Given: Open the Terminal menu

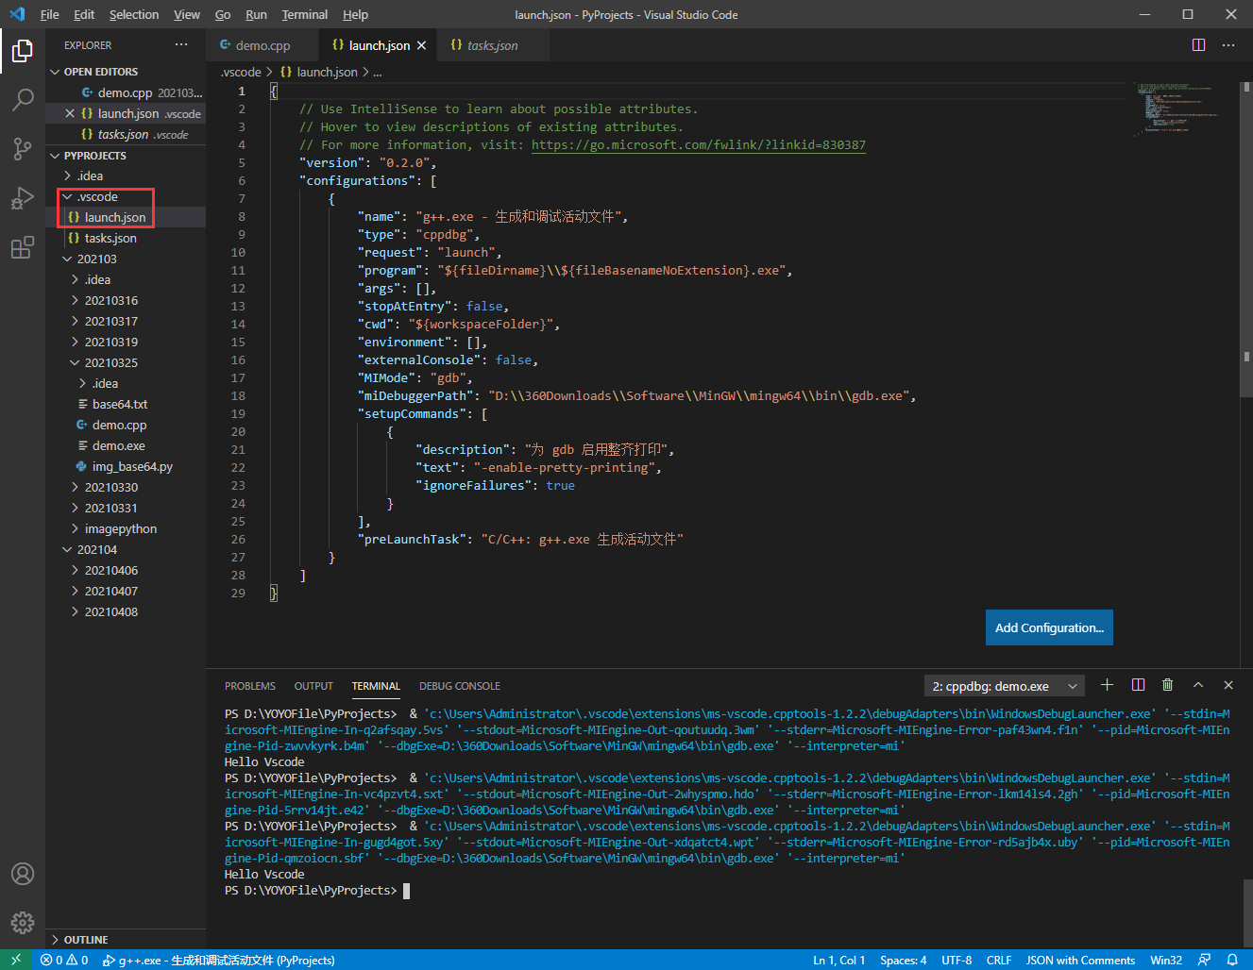Looking at the screenshot, I should click(x=304, y=14).
